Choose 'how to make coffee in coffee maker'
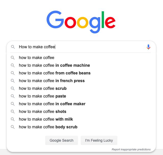The width and height of the screenshot is (163, 155). [x=52, y=104]
